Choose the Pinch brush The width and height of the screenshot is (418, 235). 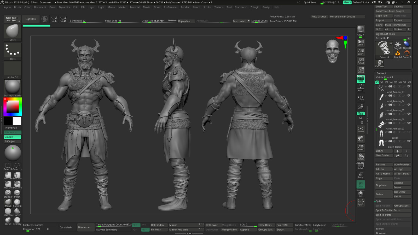point(17,194)
